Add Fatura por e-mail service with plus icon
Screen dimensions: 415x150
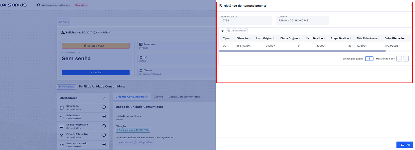click(104, 145)
